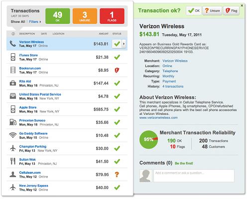Screen dimensions: 249x202
Task: Click the Payment type link
Action: click(x=169, y=81)
